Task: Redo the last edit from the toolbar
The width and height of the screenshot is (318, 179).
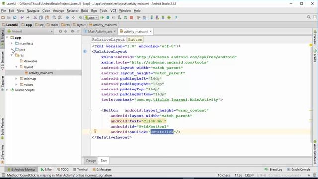Action: pyautogui.click(x=28, y=18)
